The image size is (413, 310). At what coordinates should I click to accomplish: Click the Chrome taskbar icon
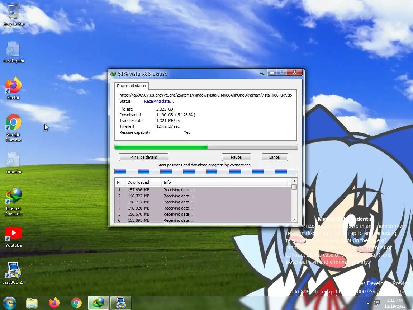click(76, 303)
